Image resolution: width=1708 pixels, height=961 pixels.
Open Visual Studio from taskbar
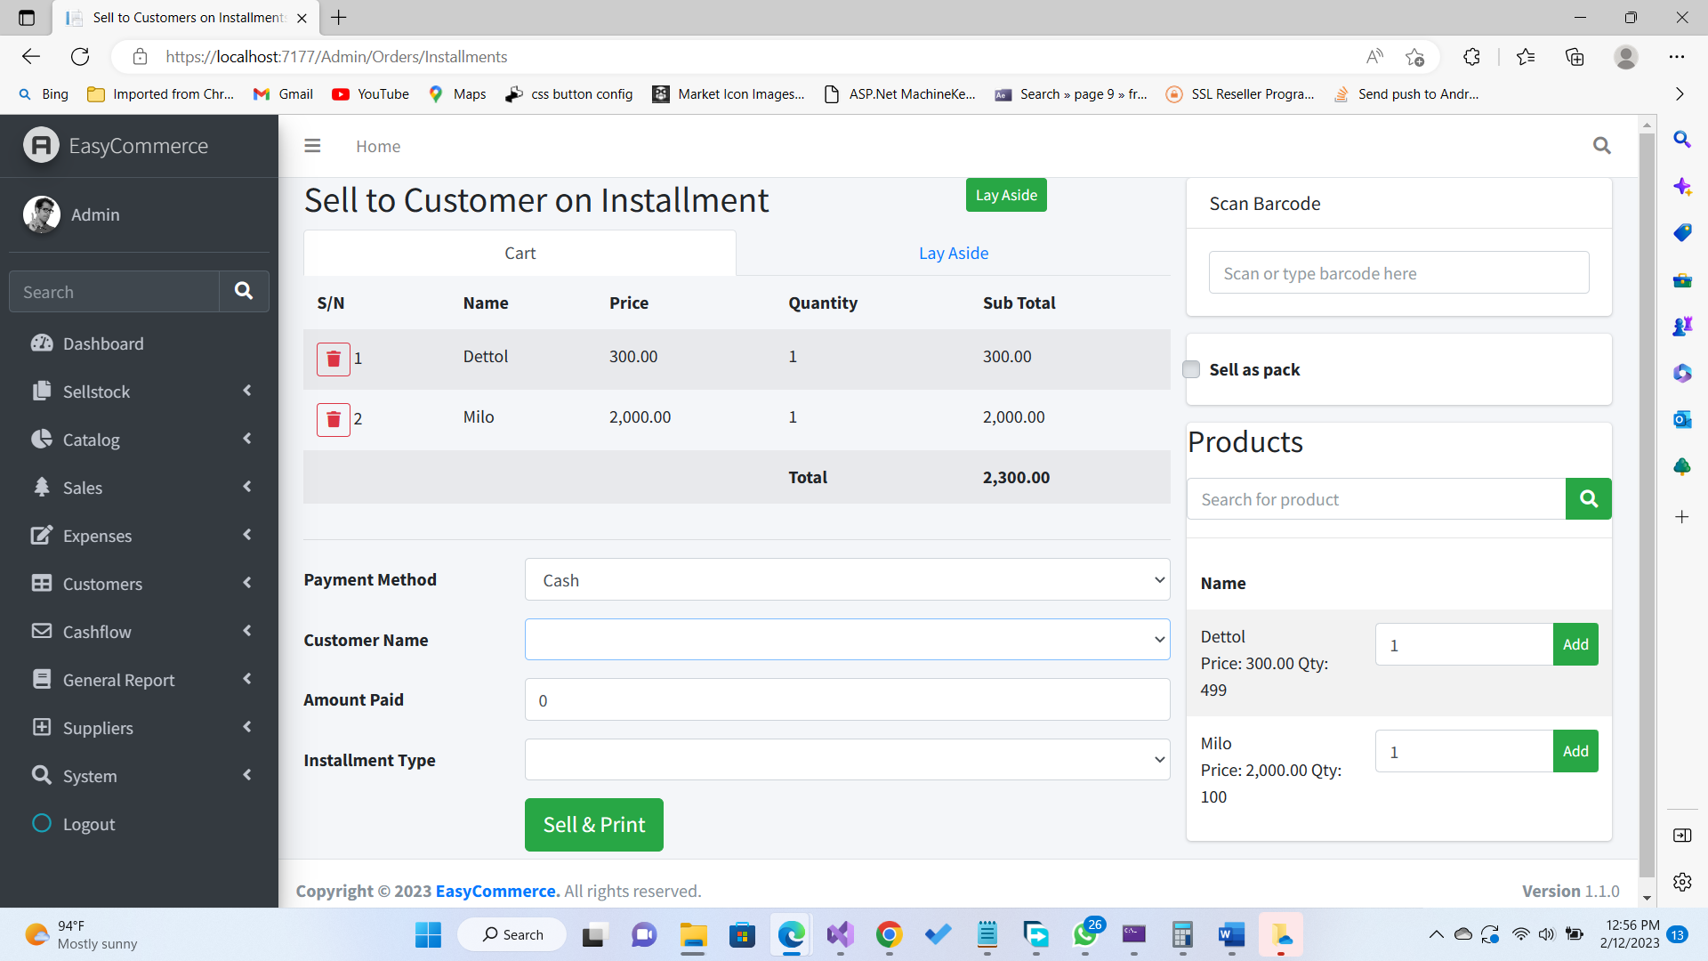840,934
